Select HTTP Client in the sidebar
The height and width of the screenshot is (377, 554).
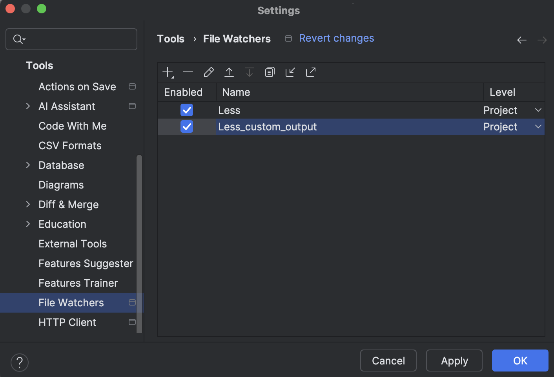(x=67, y=322)
